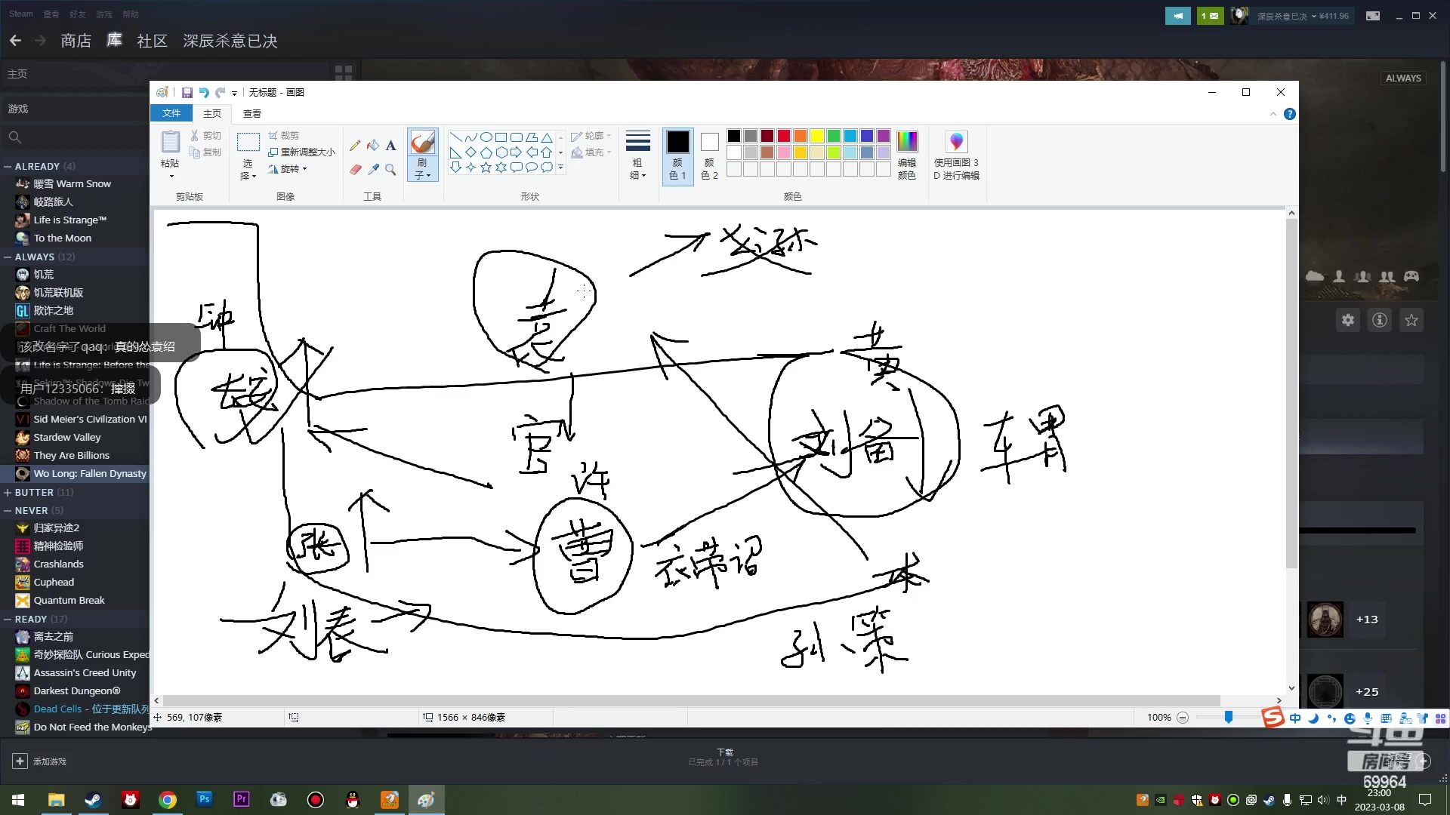
Task: Open Edit colors dialog
Action: 907,155
